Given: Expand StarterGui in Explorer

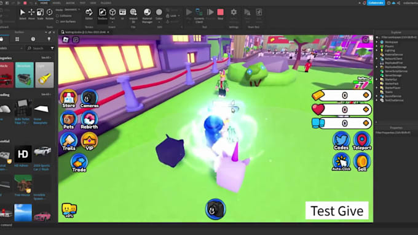Looking at the screenshot, I should (x=377, y=79).
